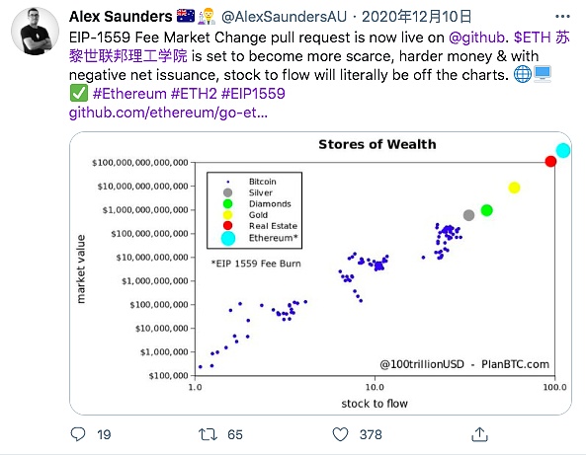Open the #ETH2 hashtag
The height and width of the screenshot is (455, 586).
194,94
